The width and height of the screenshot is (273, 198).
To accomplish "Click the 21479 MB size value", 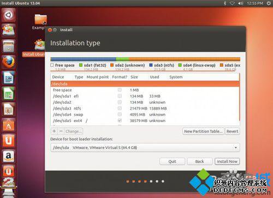I will click(138, 109).
